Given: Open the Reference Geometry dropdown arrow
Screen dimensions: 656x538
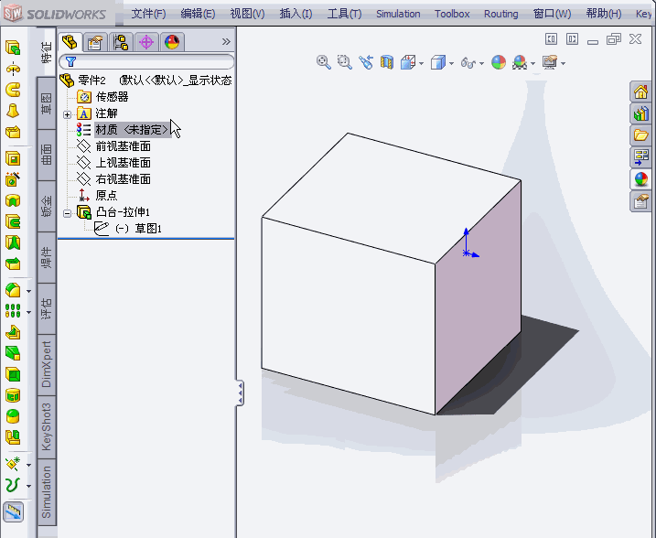Looking at the screenshot, I should 29,465.
